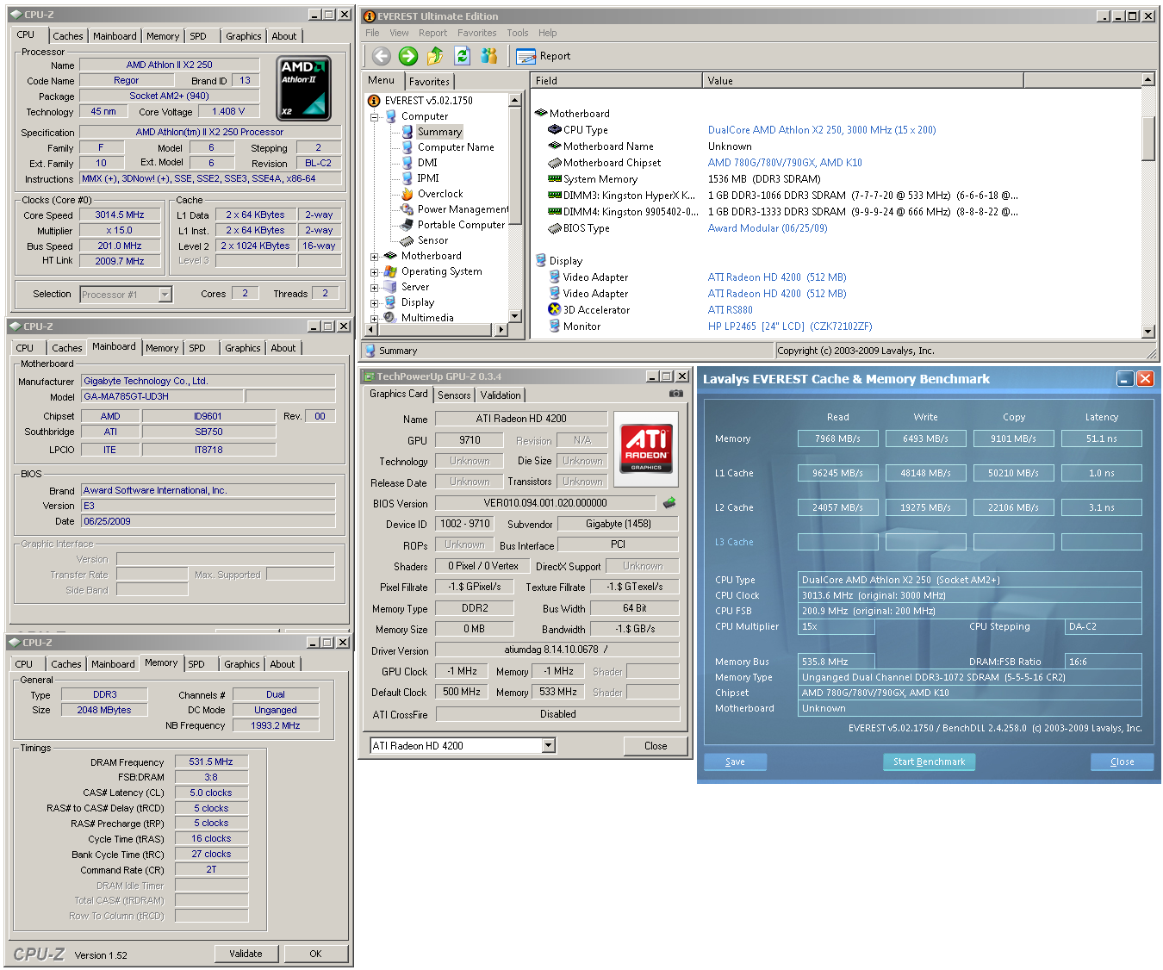Click the EVEREST tree horizontal scrollbar right arrow
1163x970 pixels.
coord(502,329)
